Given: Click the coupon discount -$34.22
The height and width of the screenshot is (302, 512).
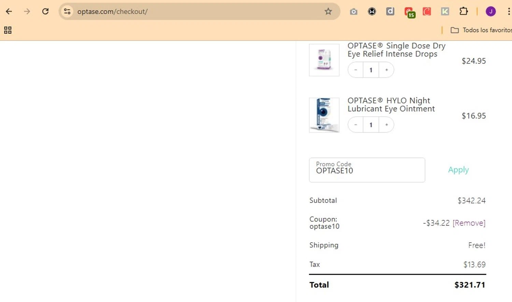Looking at the screenshot, I should 436,223.
